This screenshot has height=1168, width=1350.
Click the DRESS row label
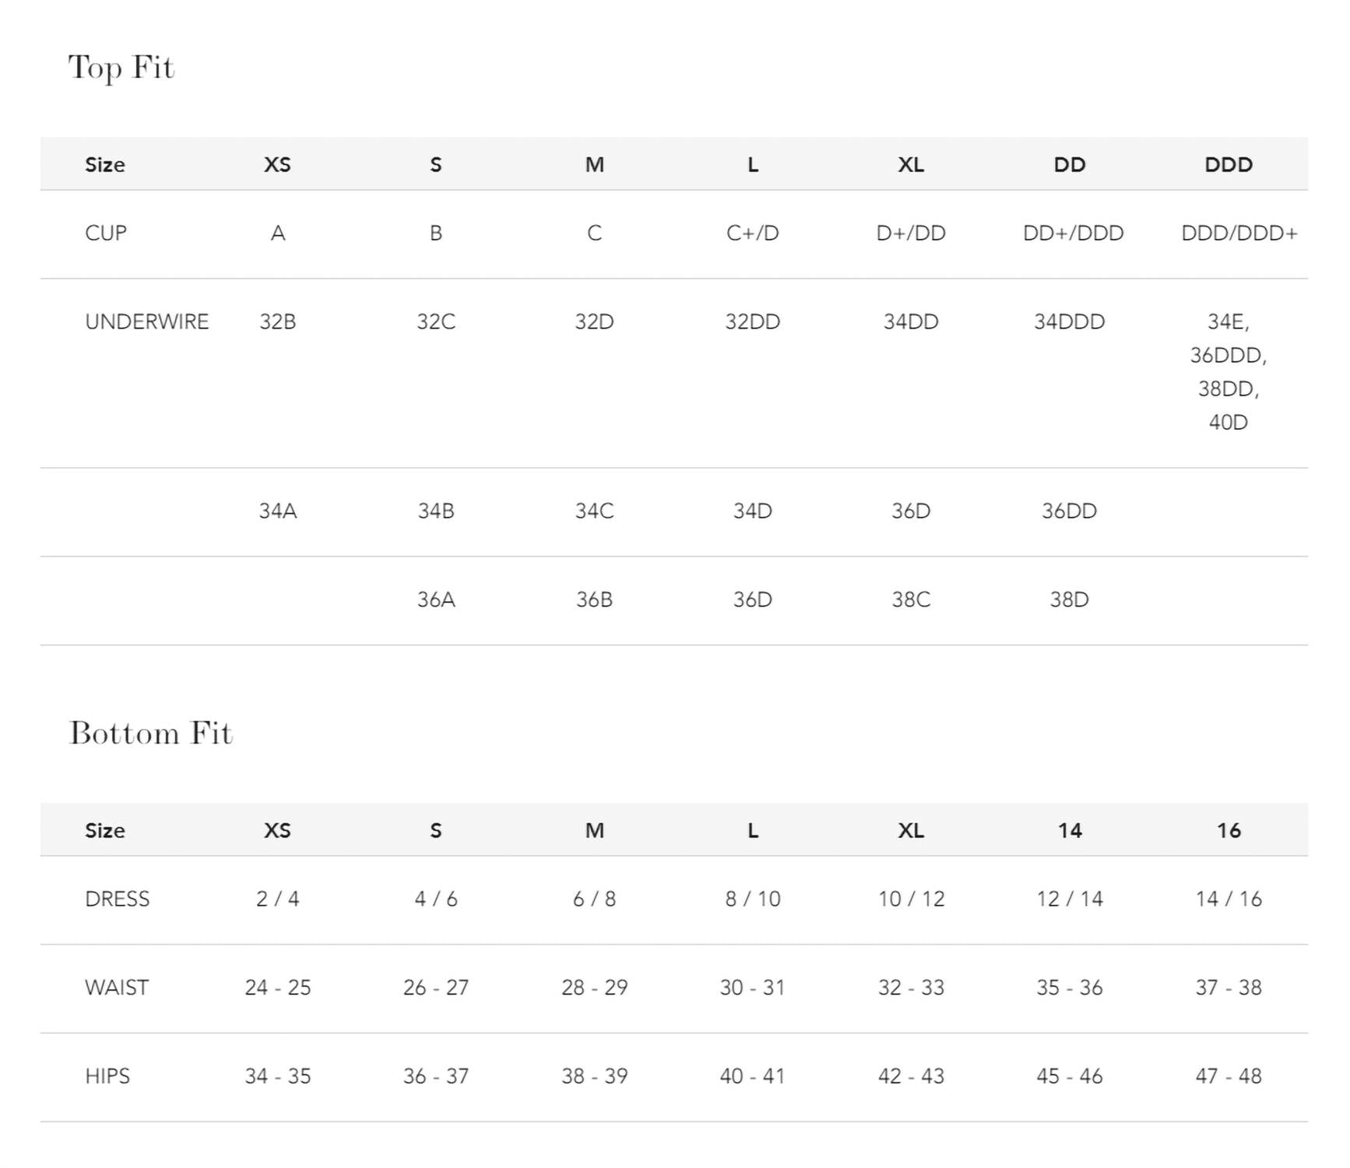click(117, 899)
